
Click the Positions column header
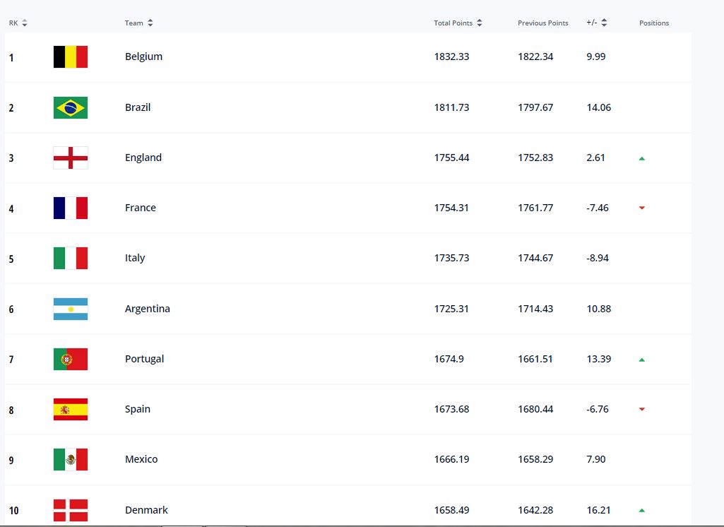point(654,23)
